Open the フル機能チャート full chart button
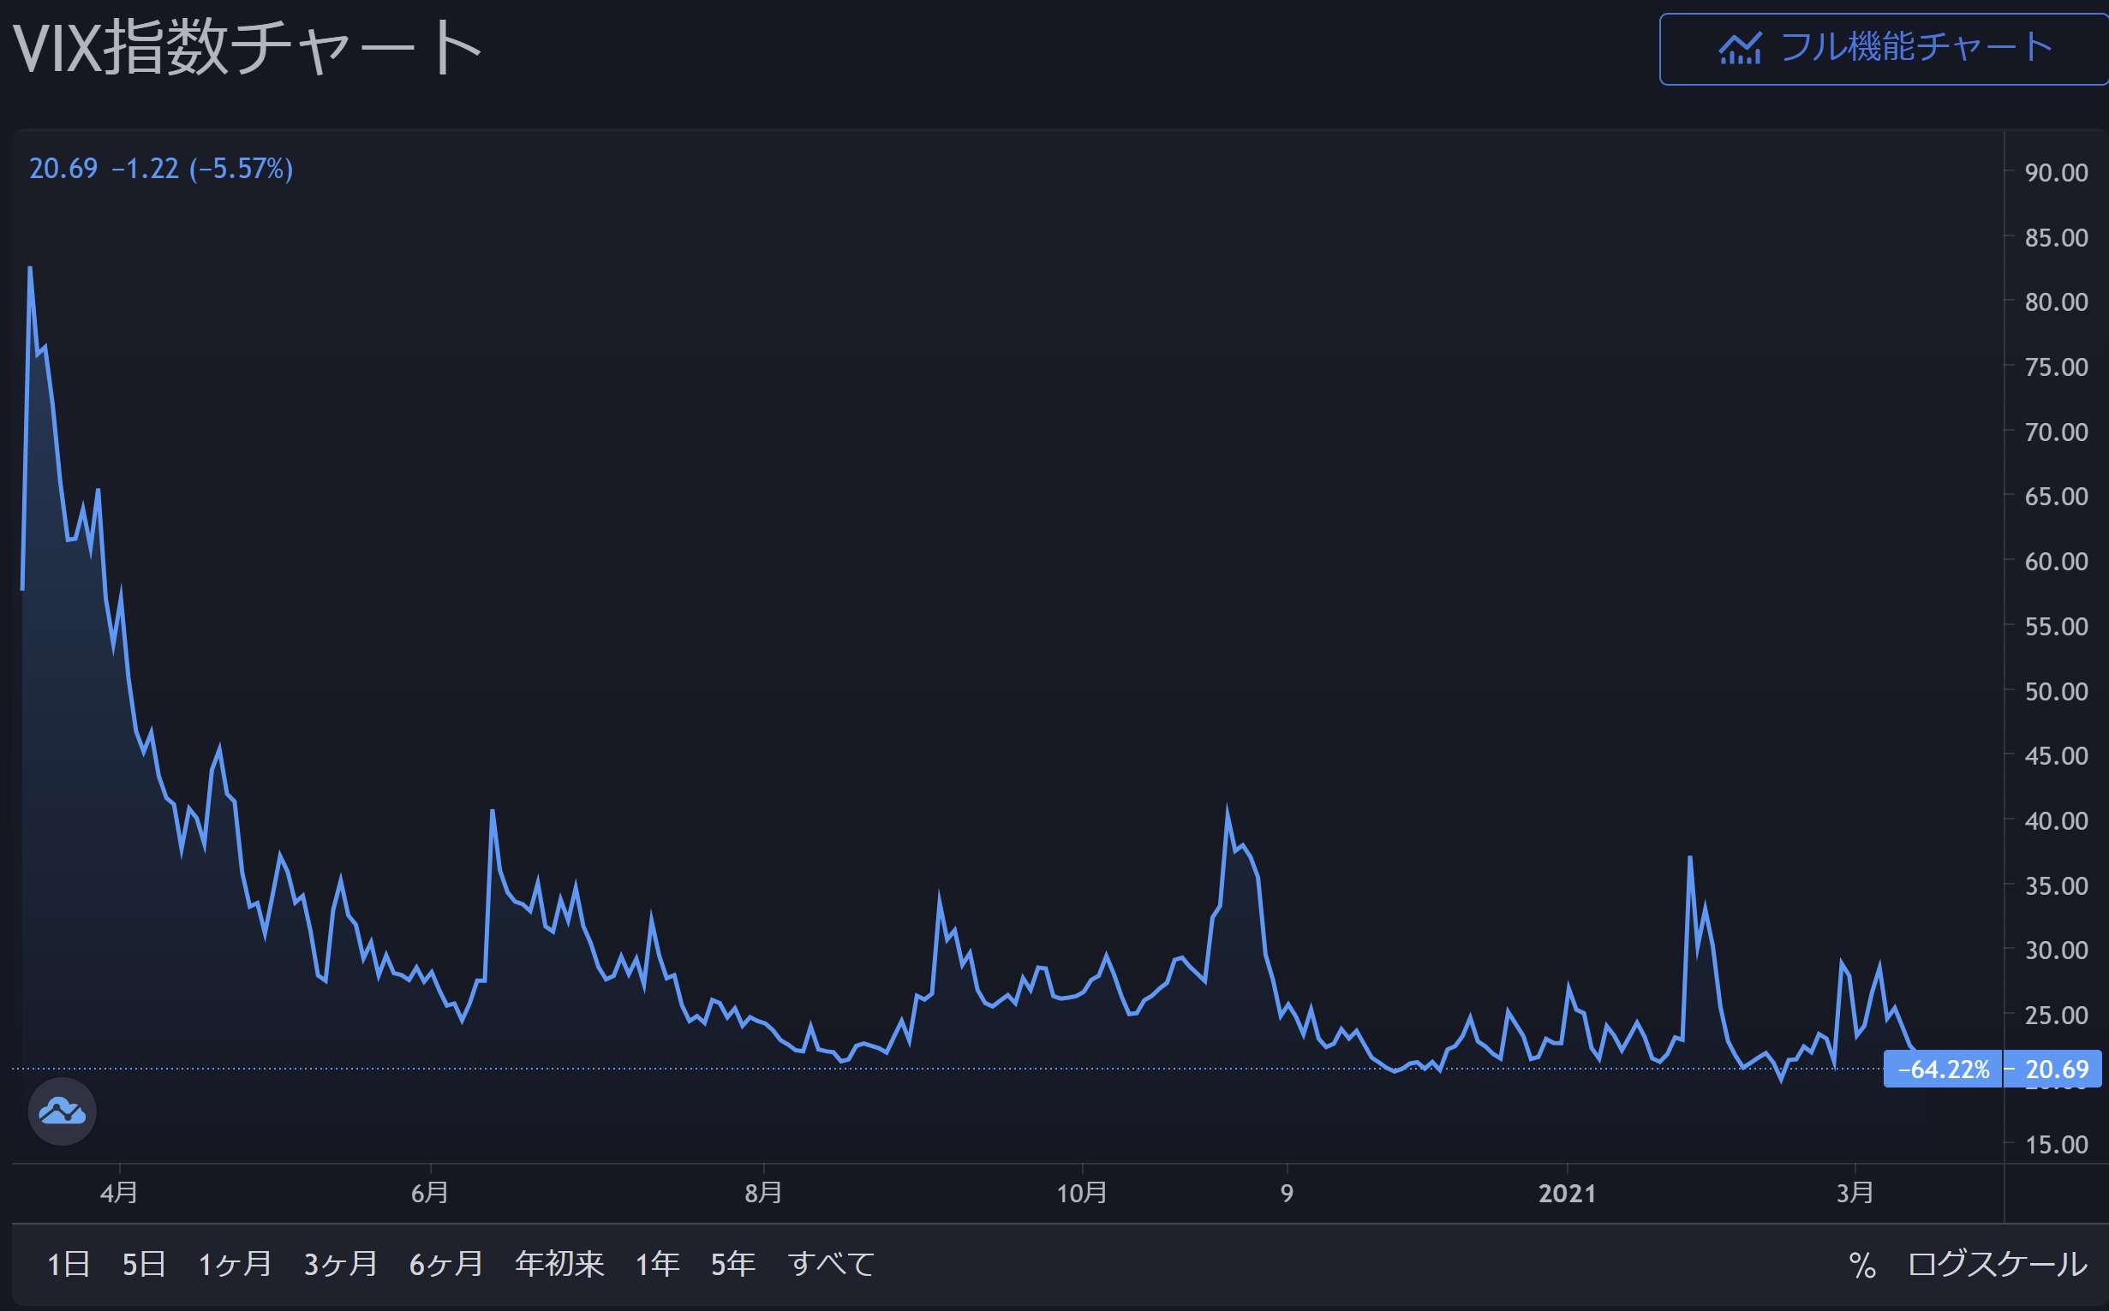 click(x=1884, y=49)
